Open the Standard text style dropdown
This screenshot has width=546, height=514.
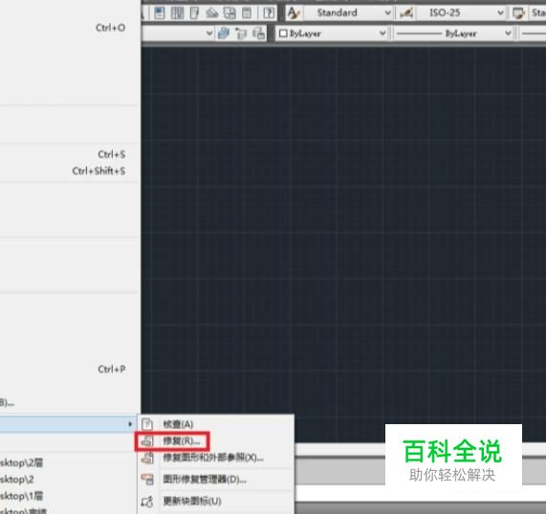pos(348,12)
